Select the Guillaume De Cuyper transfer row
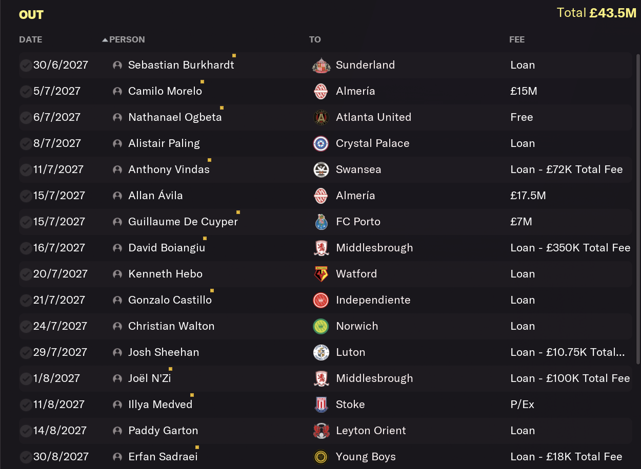This screenshot has height=469, width=641. coord(326,222)
